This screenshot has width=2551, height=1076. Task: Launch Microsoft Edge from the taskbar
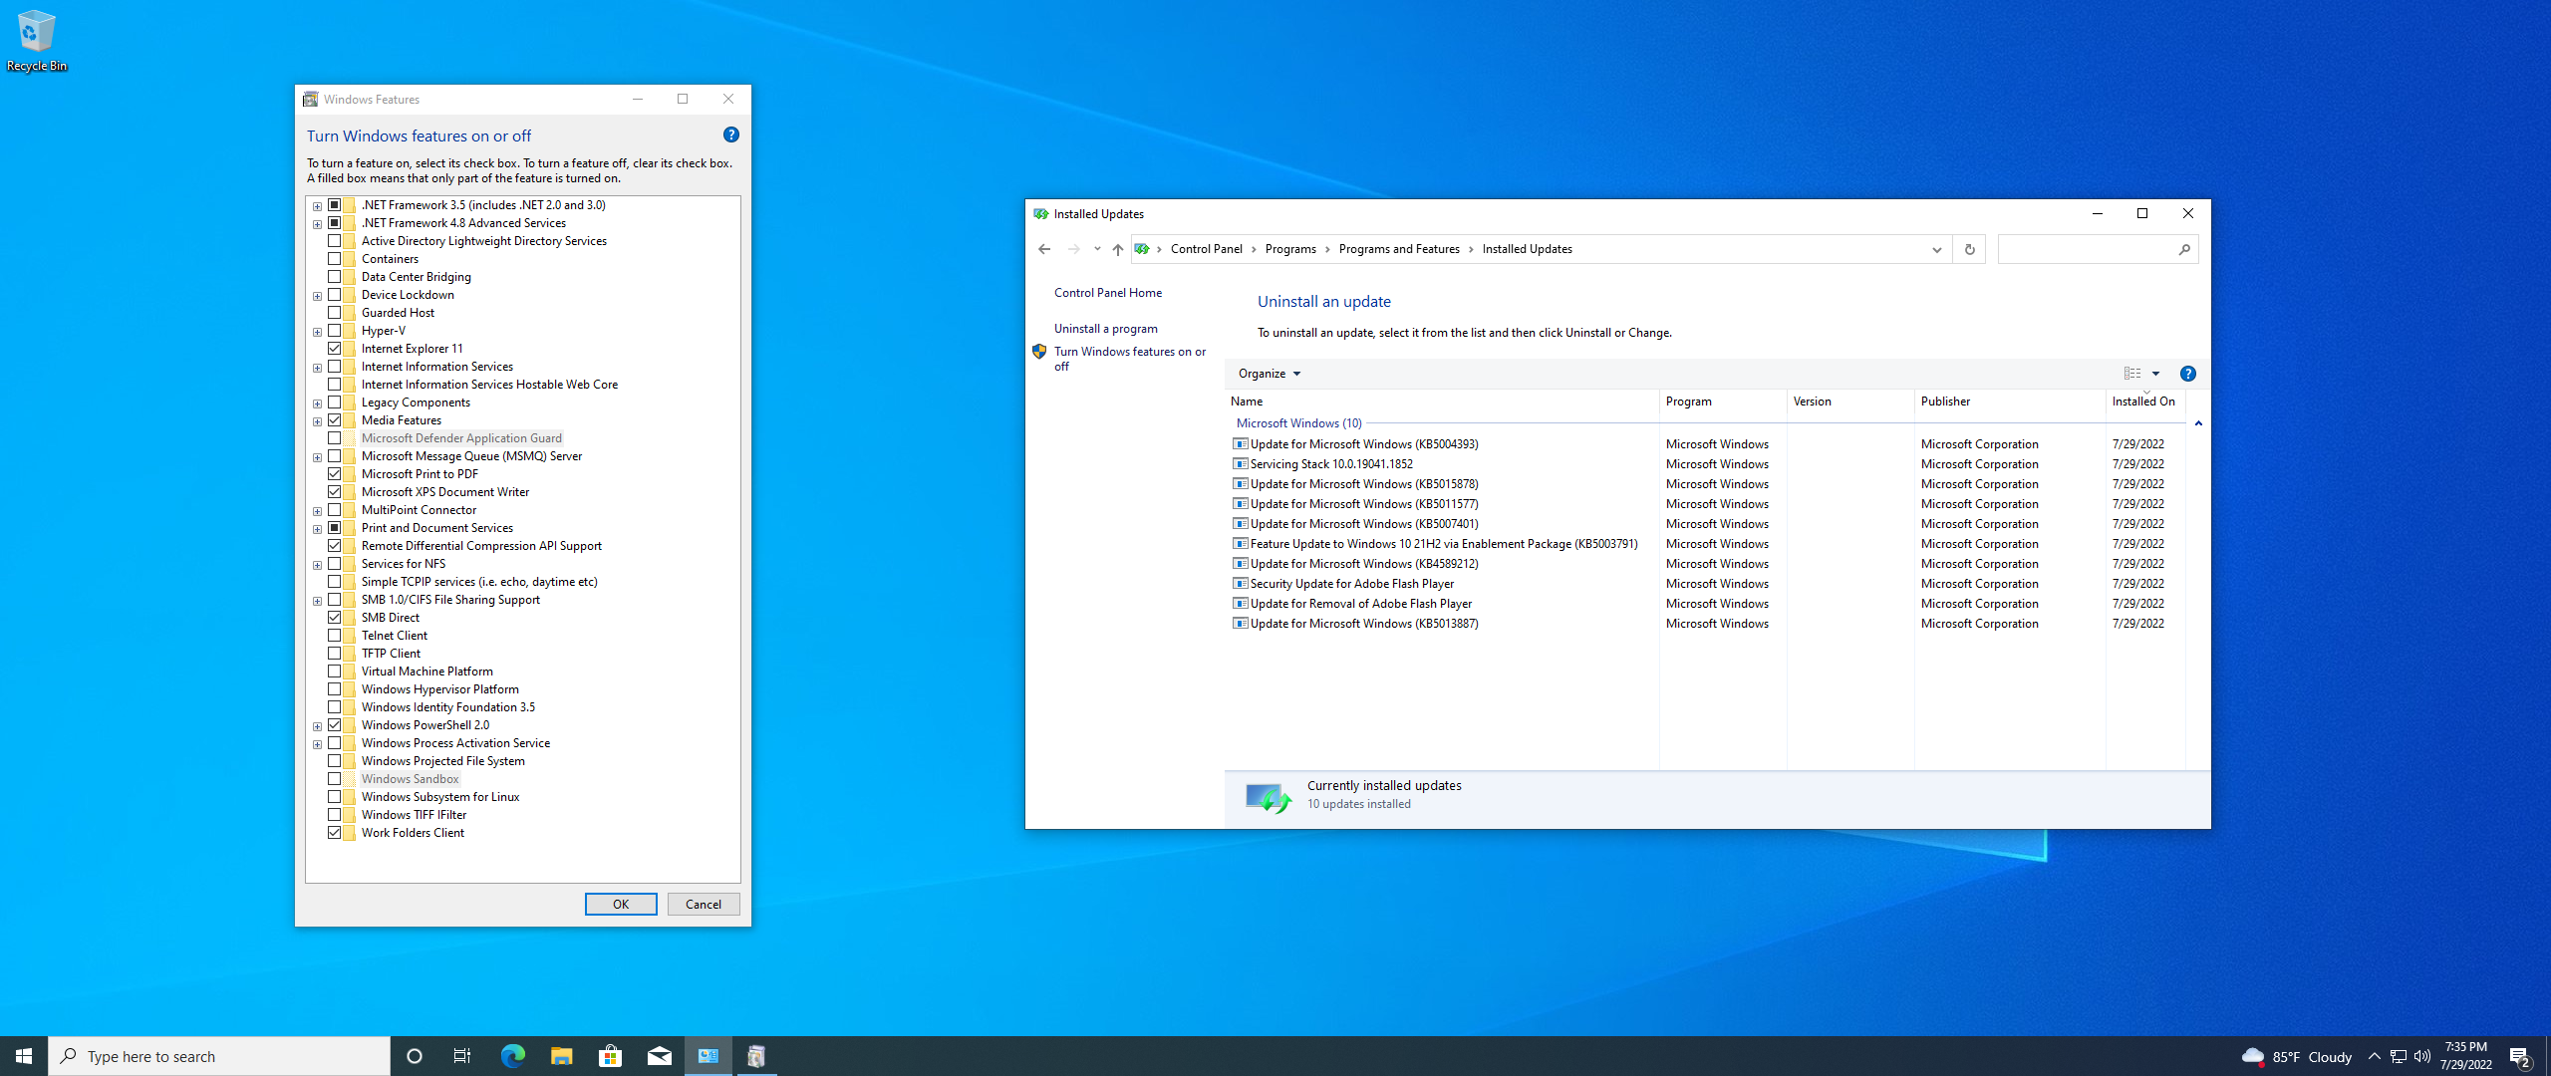(x=512, y=1056)
